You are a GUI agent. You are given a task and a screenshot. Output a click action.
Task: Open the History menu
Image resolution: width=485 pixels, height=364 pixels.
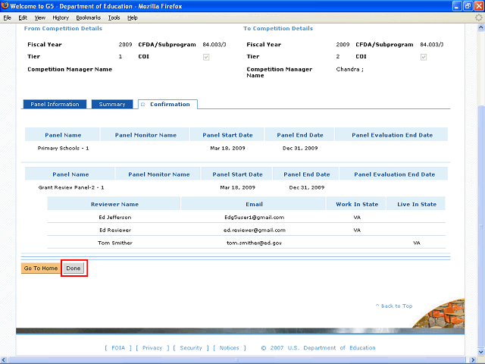click(61, 17)
